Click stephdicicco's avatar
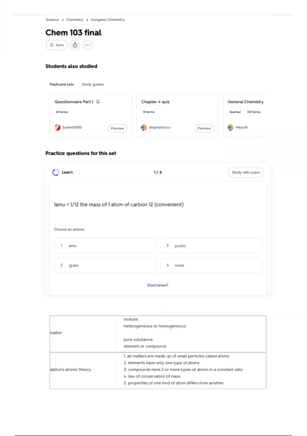The height and width of the screenshot is (436, 307). pyautogui.click(x=144, y=127)
